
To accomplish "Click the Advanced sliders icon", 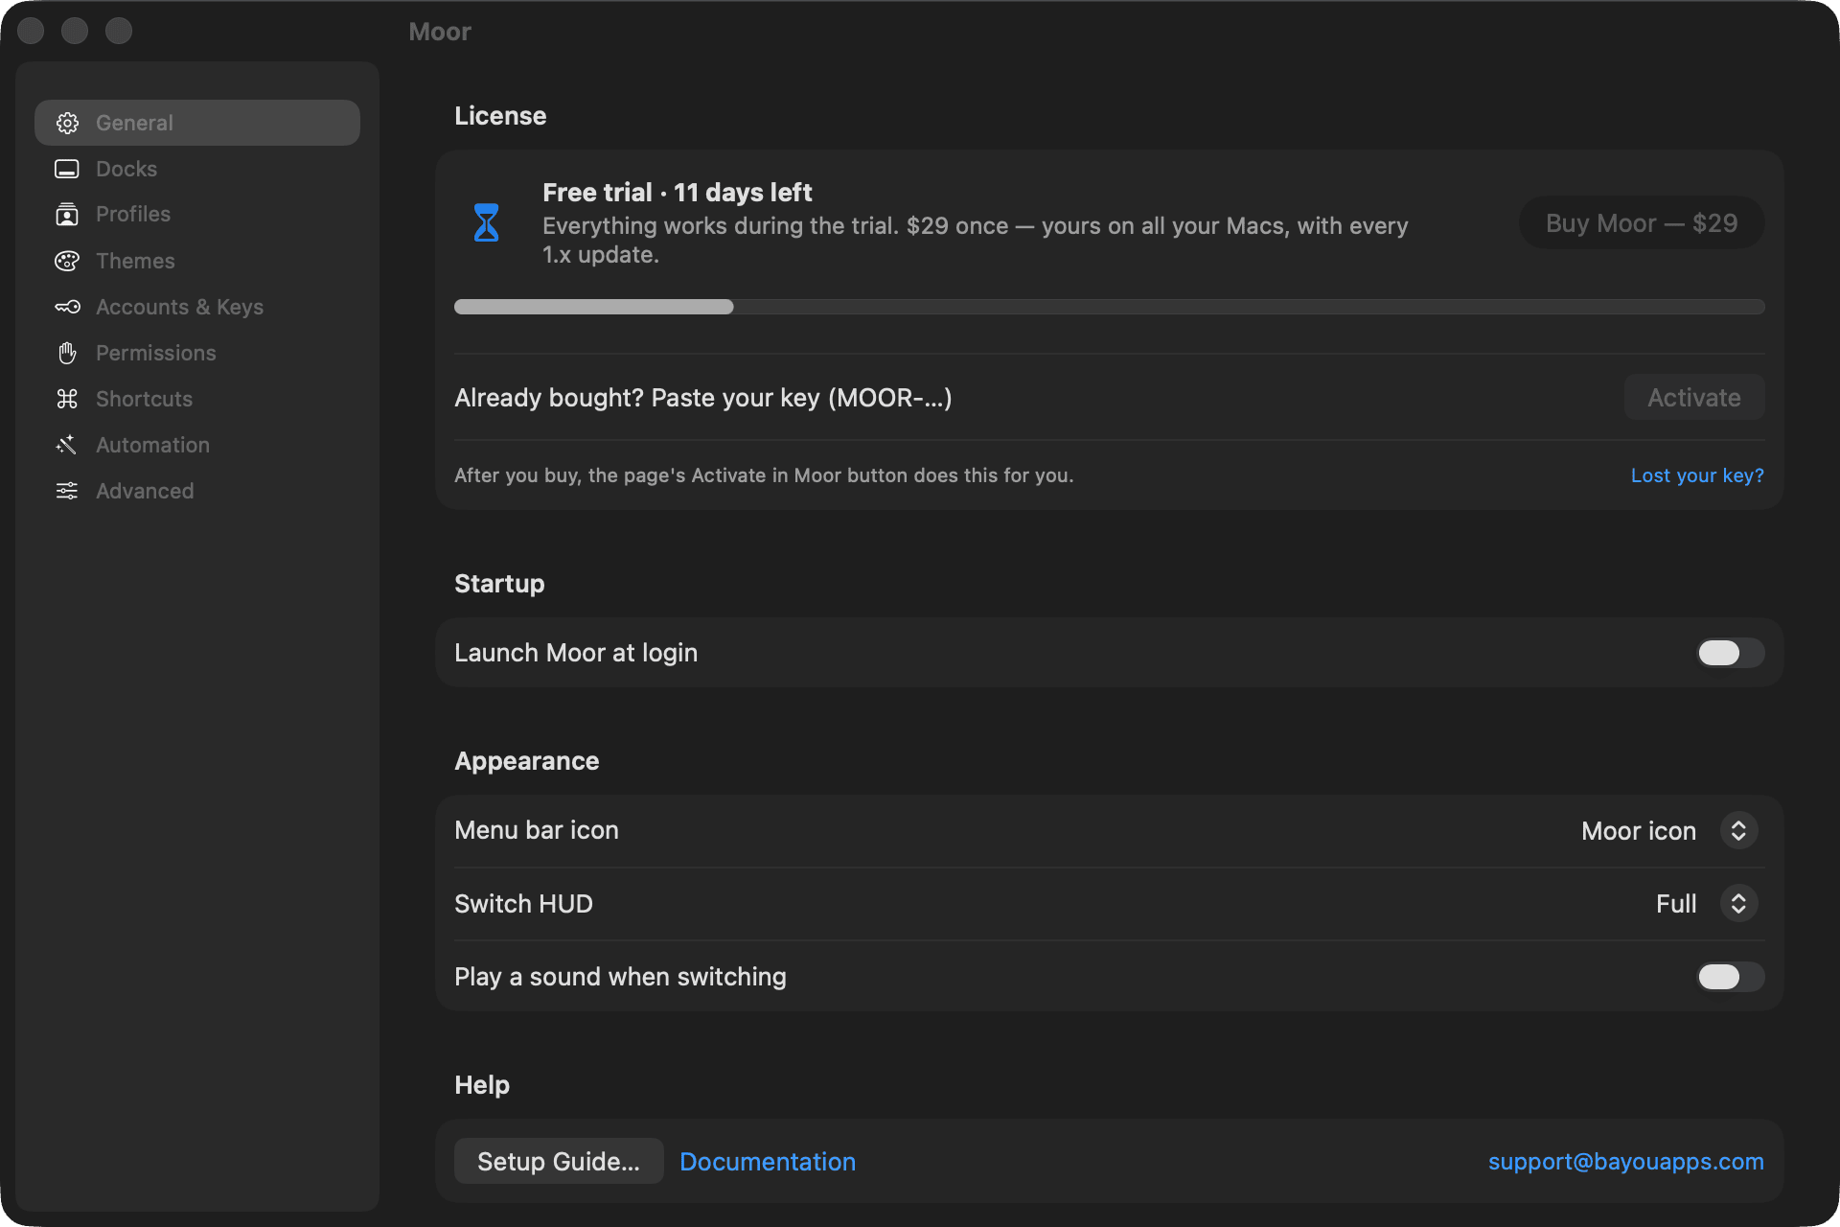I will pos(67,491).
